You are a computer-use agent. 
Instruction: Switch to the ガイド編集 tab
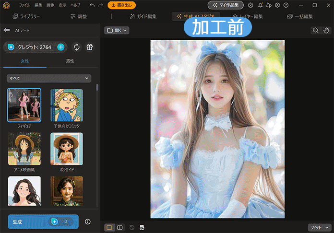click(143, 16)
